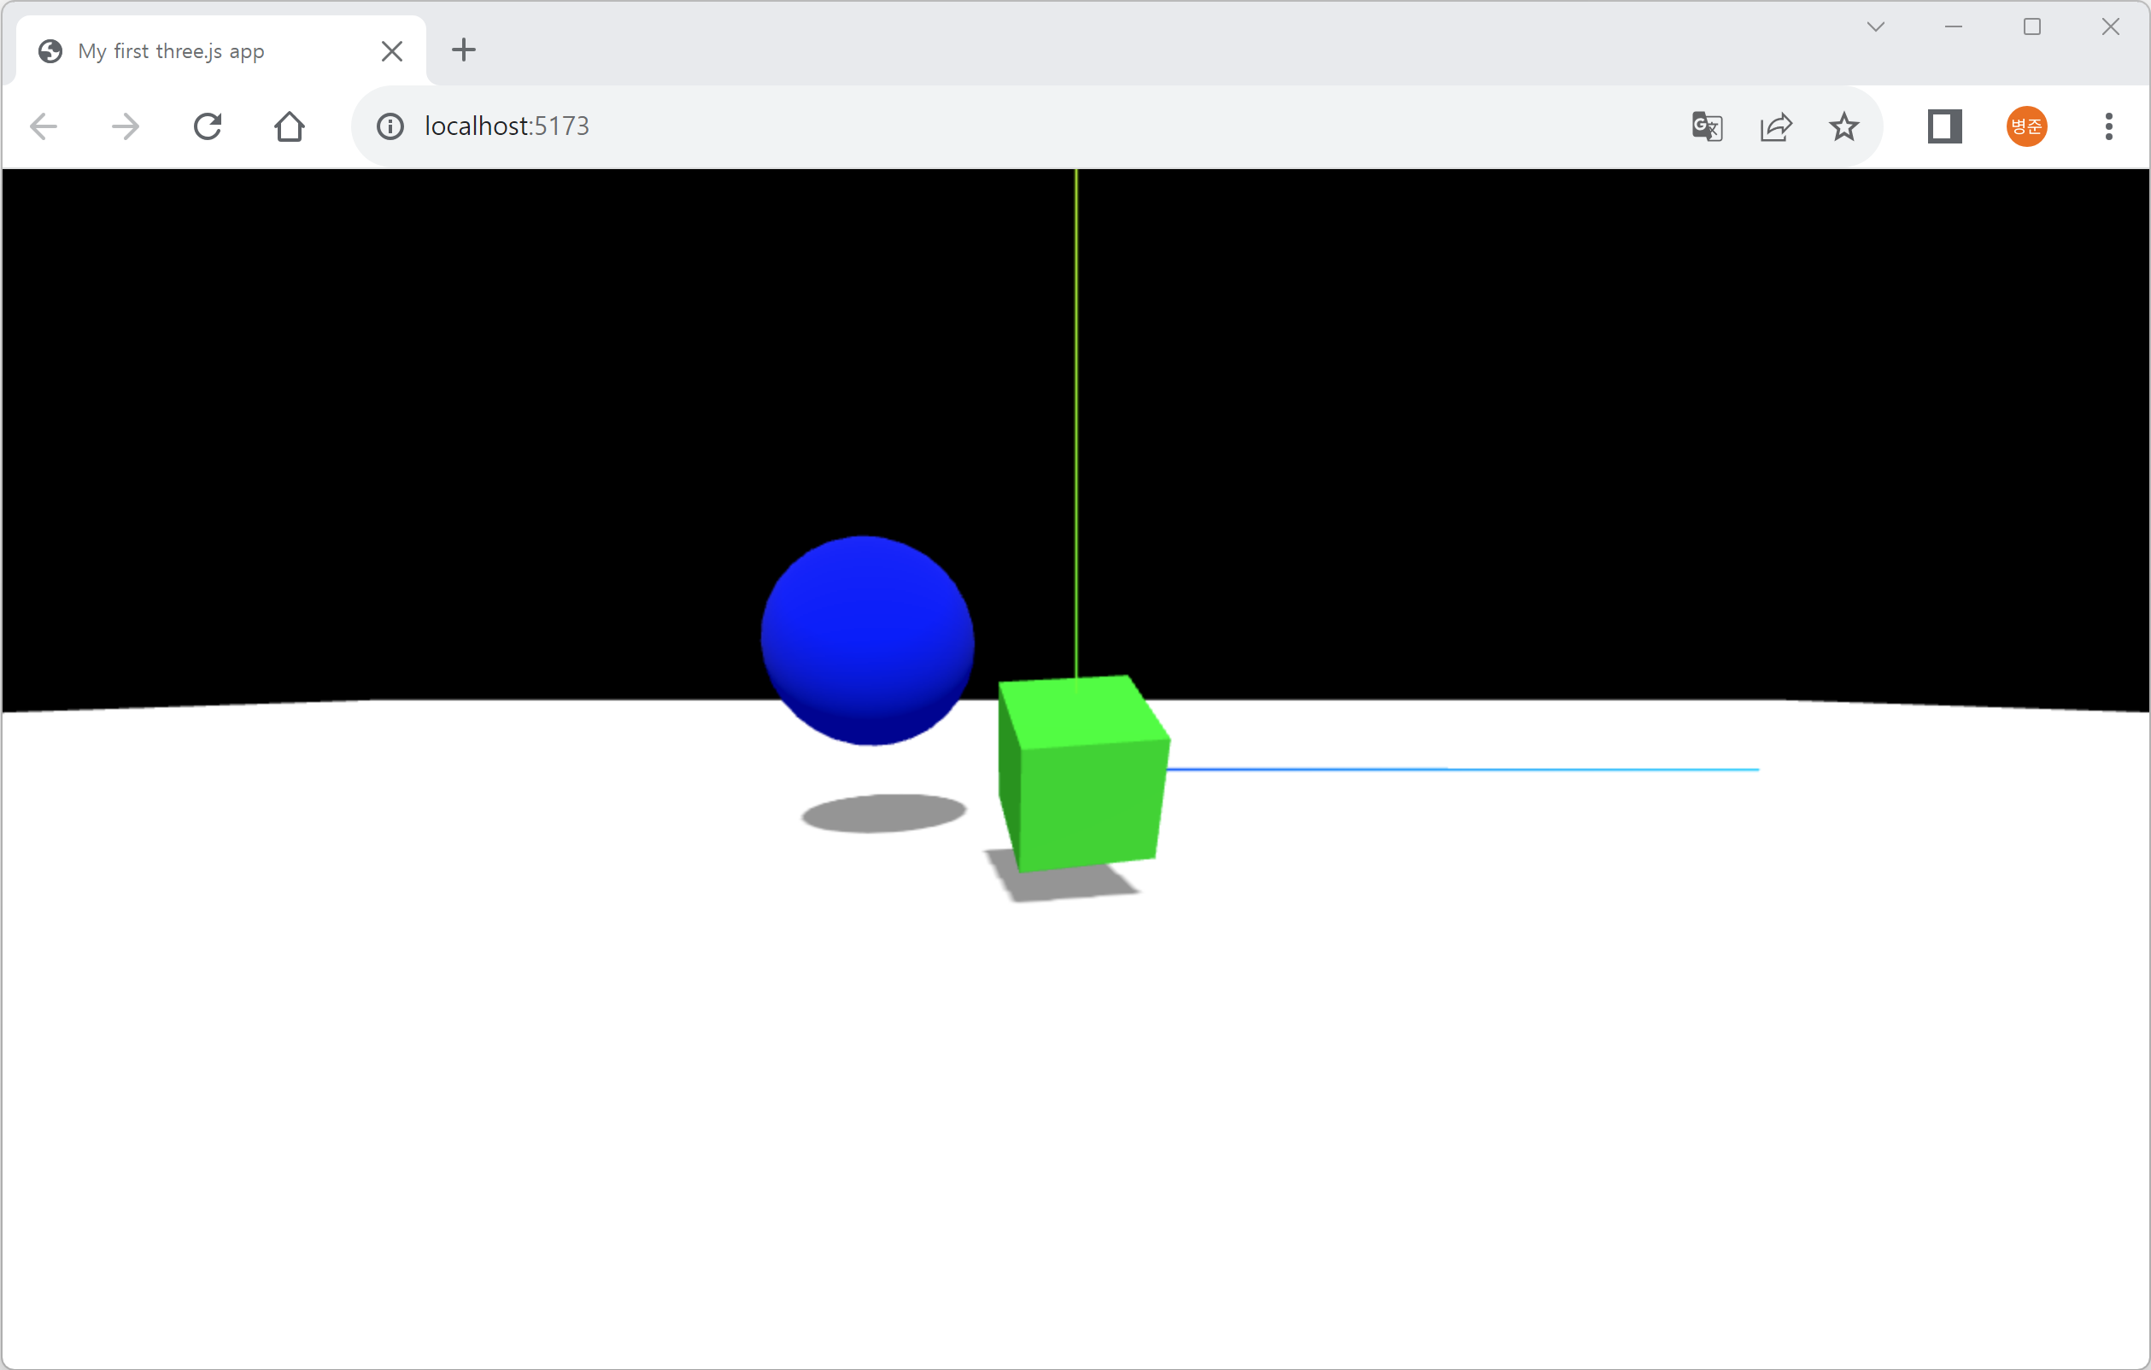The image size is (2151, 1370).
Task: Expand the tab search chevron
Action: [x=1875, y=26]
